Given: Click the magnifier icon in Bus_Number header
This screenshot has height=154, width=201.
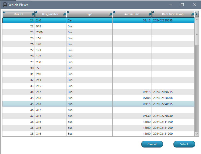Looking at the screenshot, I should click(x=64, y=14).
